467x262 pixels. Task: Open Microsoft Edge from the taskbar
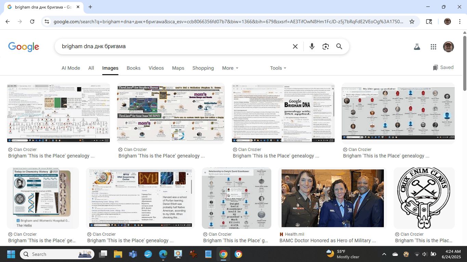163,254
